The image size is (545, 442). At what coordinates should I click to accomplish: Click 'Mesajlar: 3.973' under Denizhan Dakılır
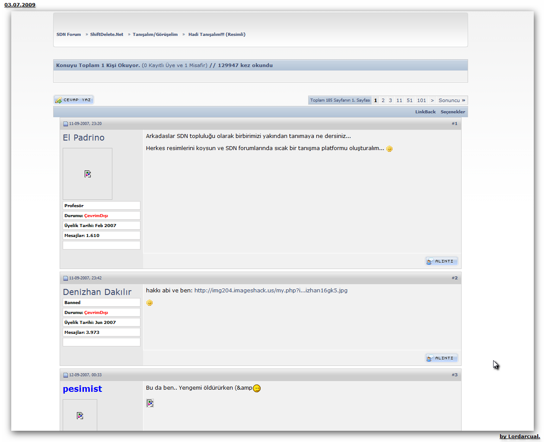pyautogui.click(x=102, y=332)
